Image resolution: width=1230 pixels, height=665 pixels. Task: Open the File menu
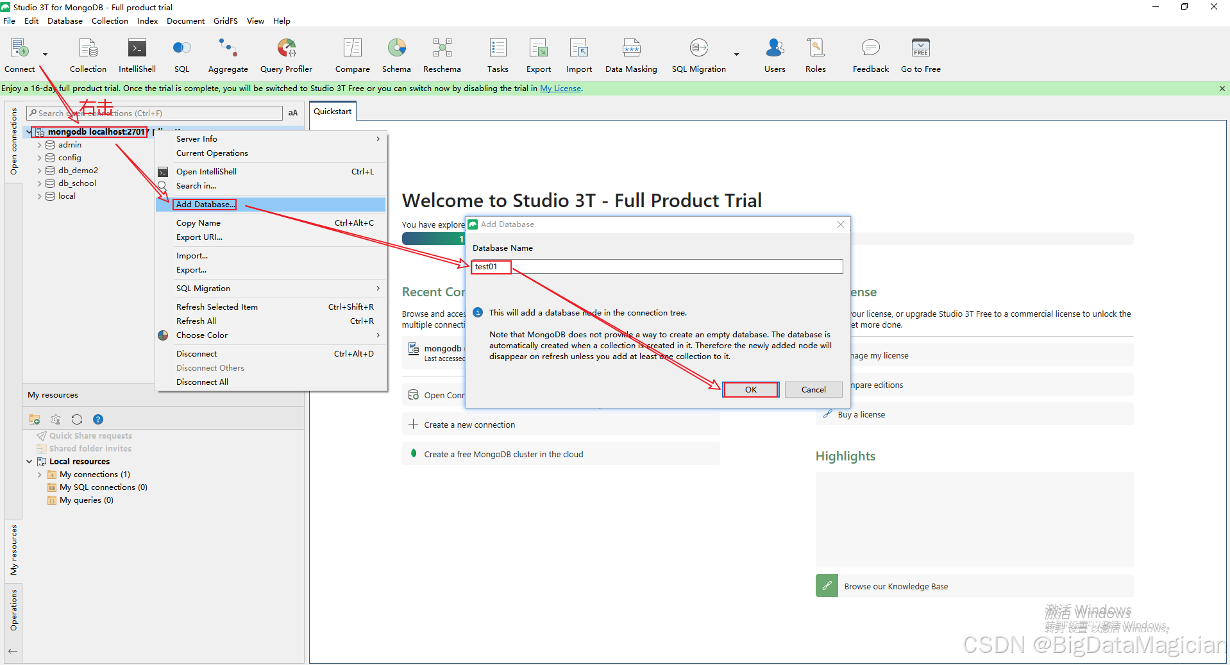pyautogui.click(x=10, y=21)
